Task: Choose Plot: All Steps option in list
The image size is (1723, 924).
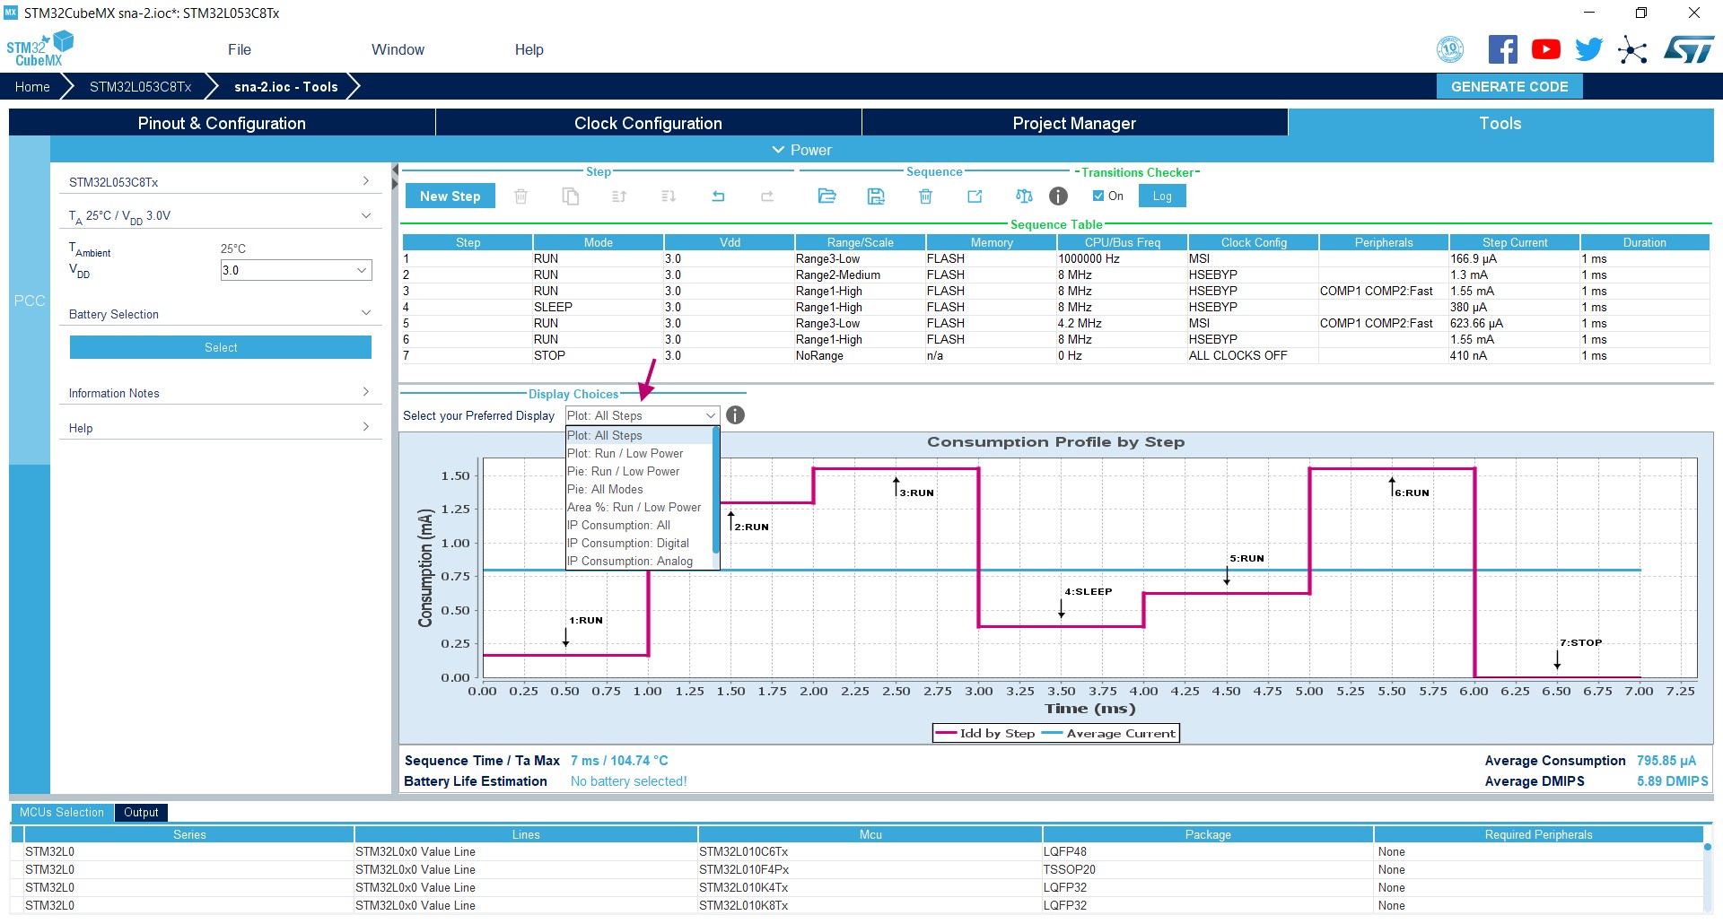Action: click(639, 436)
